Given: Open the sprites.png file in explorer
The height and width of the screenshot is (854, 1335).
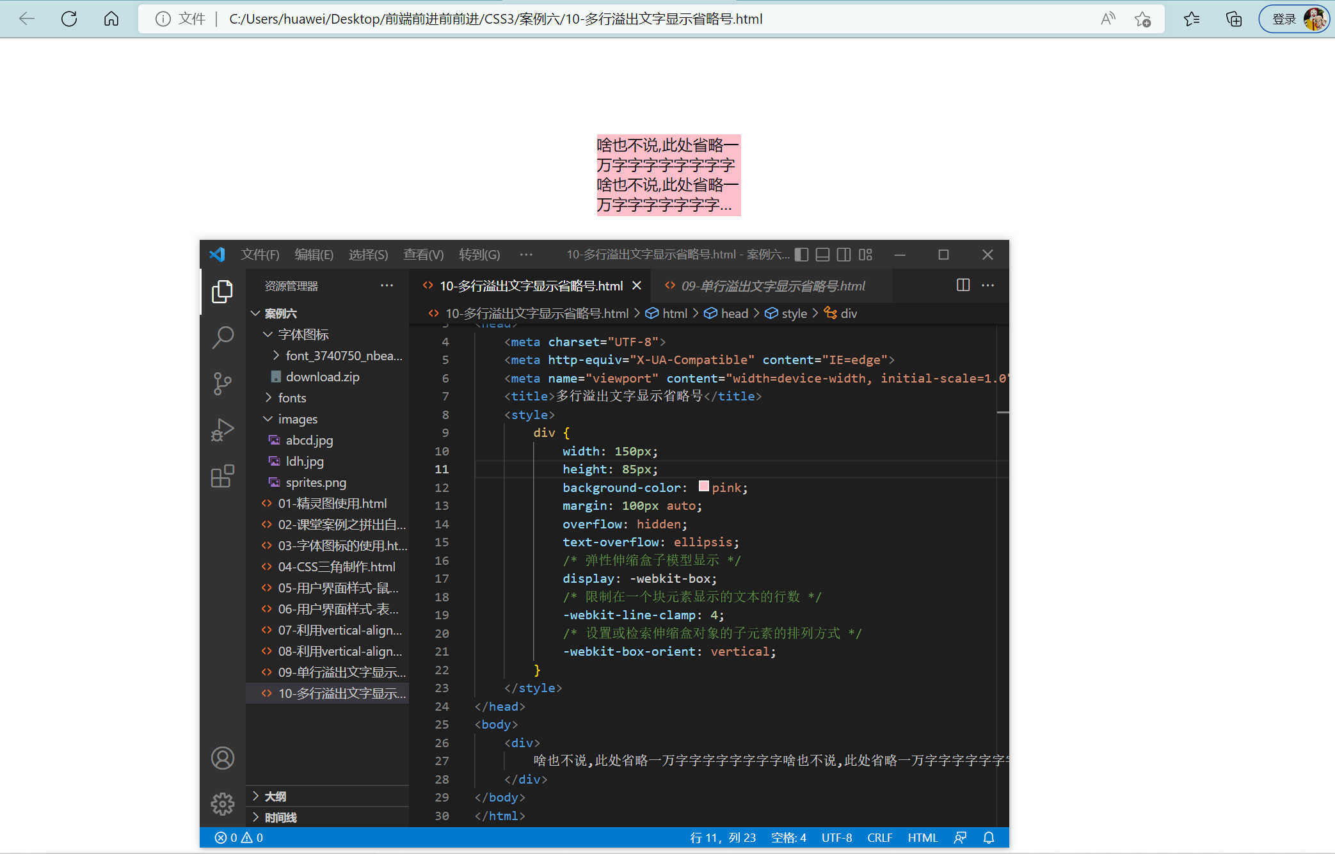Looking at the screenshot, I should pos(316,482).
